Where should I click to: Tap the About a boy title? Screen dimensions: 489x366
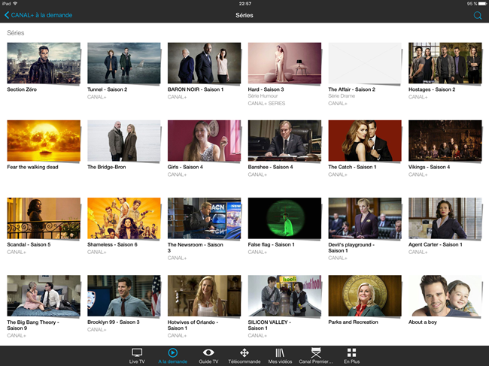pyautogui.click(x=423, y=322)
